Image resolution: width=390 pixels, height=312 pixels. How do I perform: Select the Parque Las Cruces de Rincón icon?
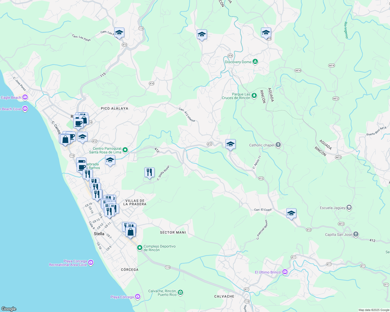click(x=254, y=96)
